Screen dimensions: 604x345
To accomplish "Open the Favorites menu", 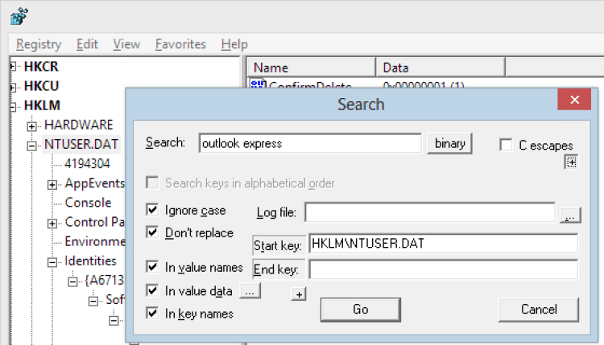I will [x=180, y=44].
